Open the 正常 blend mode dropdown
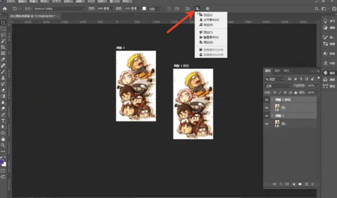337x198 pixels. (x=278, y=86)
